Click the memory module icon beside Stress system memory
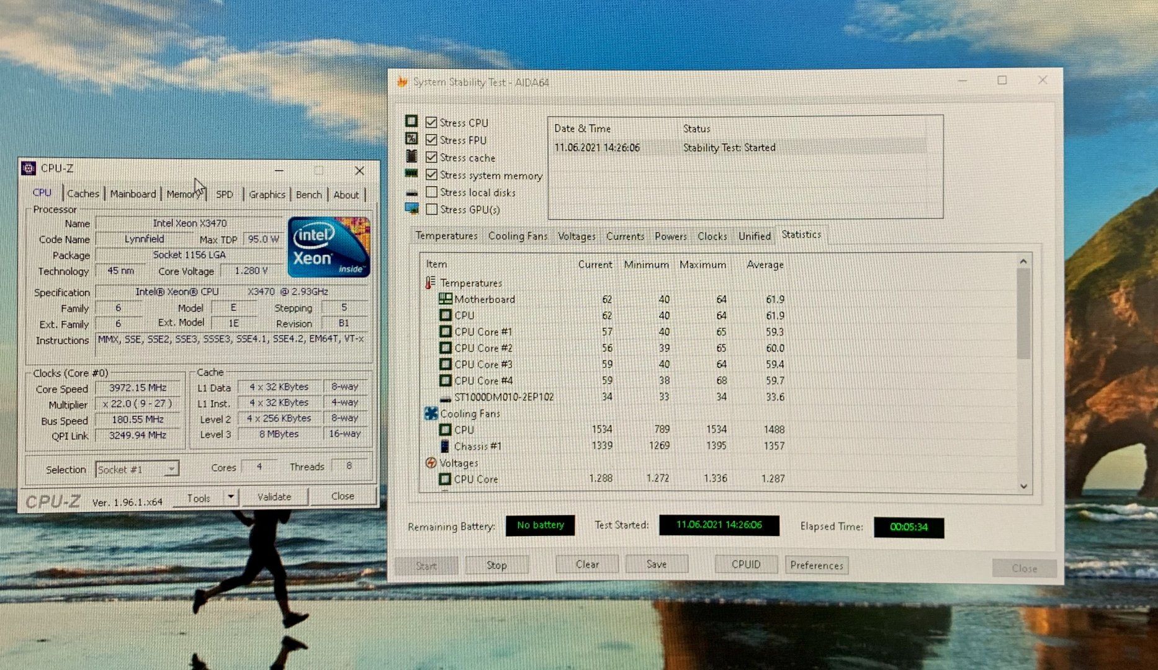Viewport: 1158px width, 670px height. (x=411, y=174)
